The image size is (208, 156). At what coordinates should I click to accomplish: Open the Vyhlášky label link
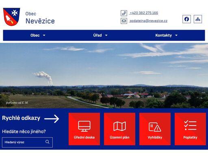click(x=155, y=137)
